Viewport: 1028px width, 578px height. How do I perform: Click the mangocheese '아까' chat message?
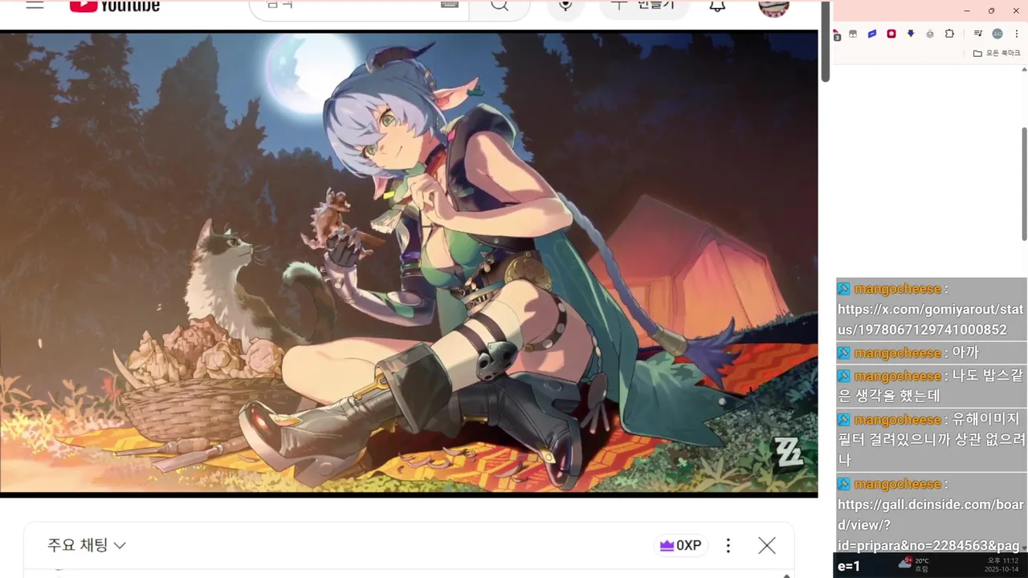click(931, 352)
